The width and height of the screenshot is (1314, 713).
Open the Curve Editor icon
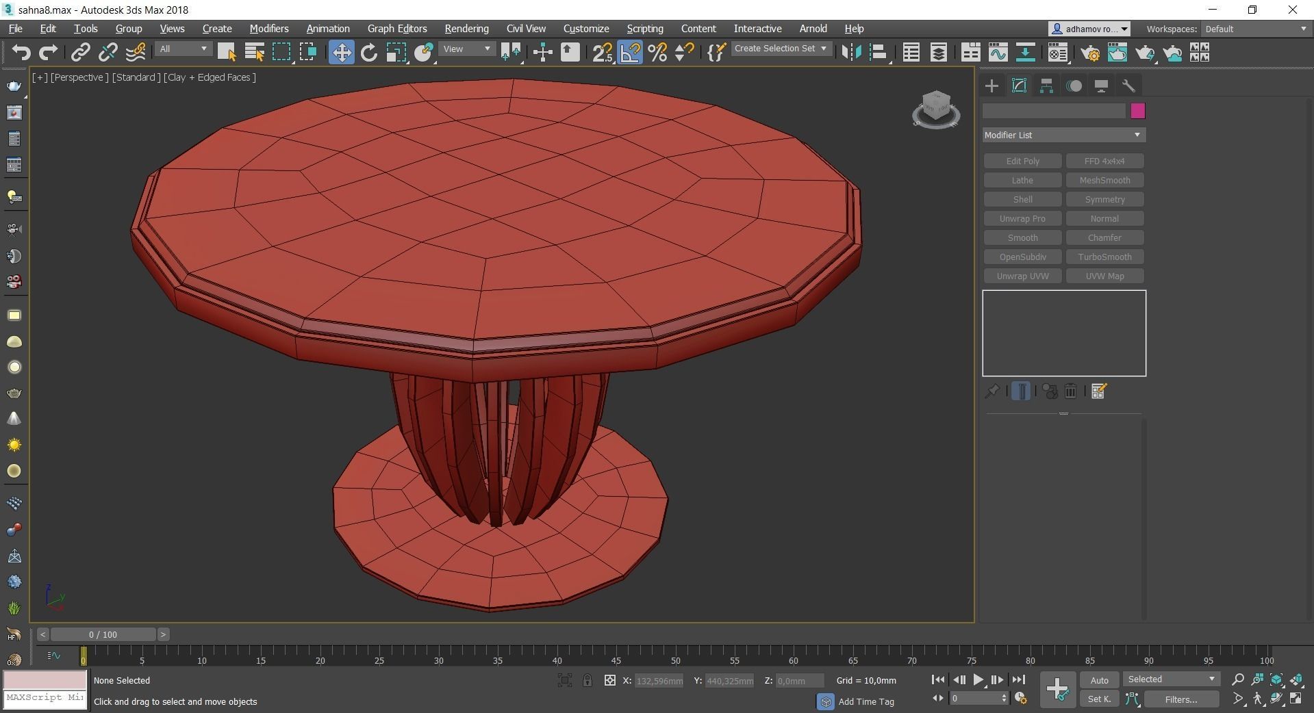998,53
